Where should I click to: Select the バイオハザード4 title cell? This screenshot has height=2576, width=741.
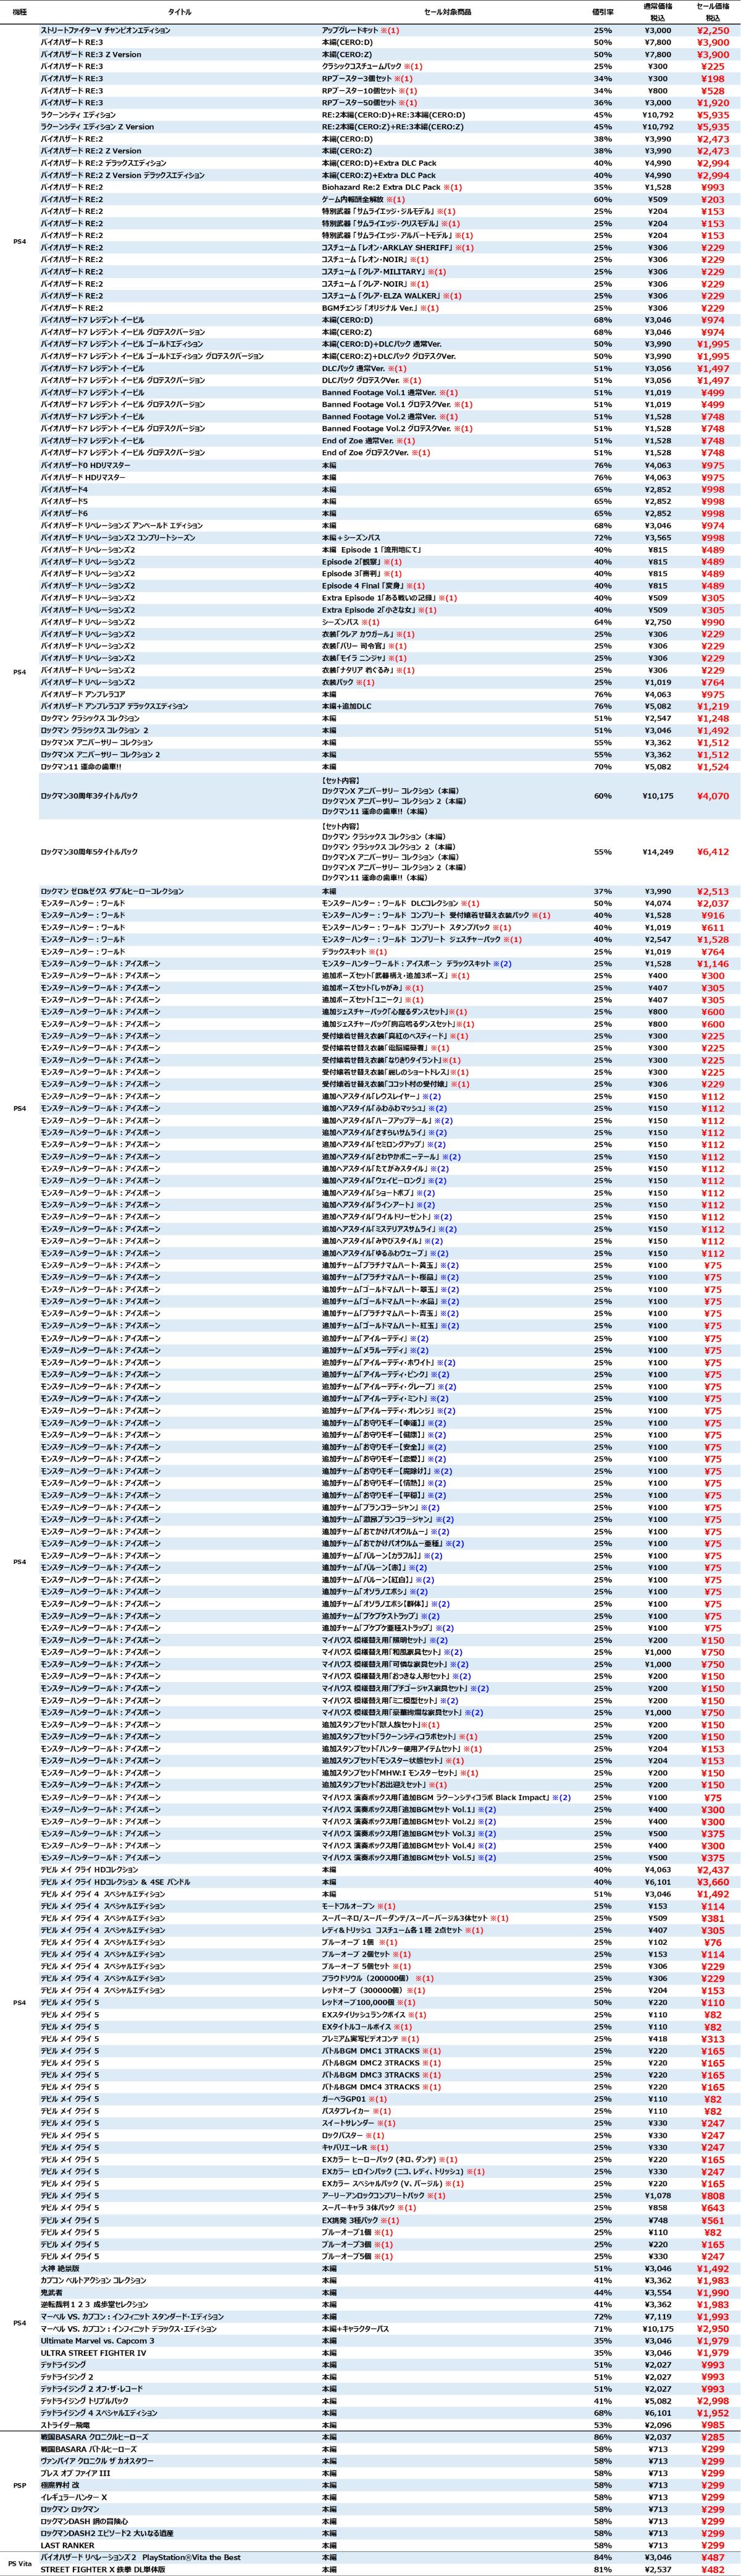(64, 489)
